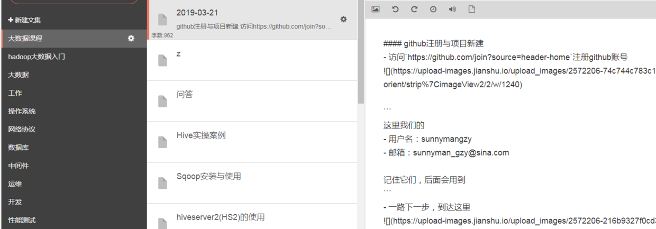The width and height of the screenshot is (656, 229).
Task: Click the word count label 字数:862
Action: [162, 35]
